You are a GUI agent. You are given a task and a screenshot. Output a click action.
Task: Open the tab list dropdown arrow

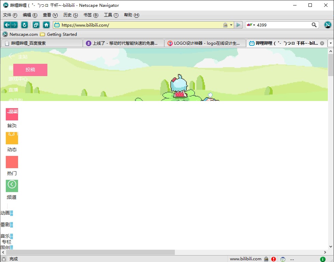[x=331, y=43]
